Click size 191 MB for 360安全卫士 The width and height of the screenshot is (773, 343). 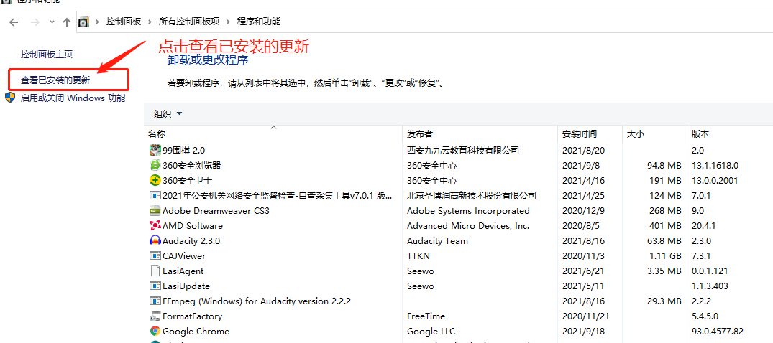pos(665,181)
